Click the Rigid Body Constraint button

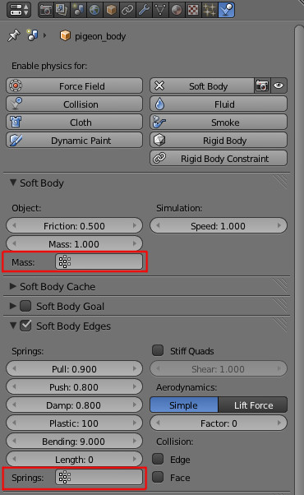click(x=219, y=158)
